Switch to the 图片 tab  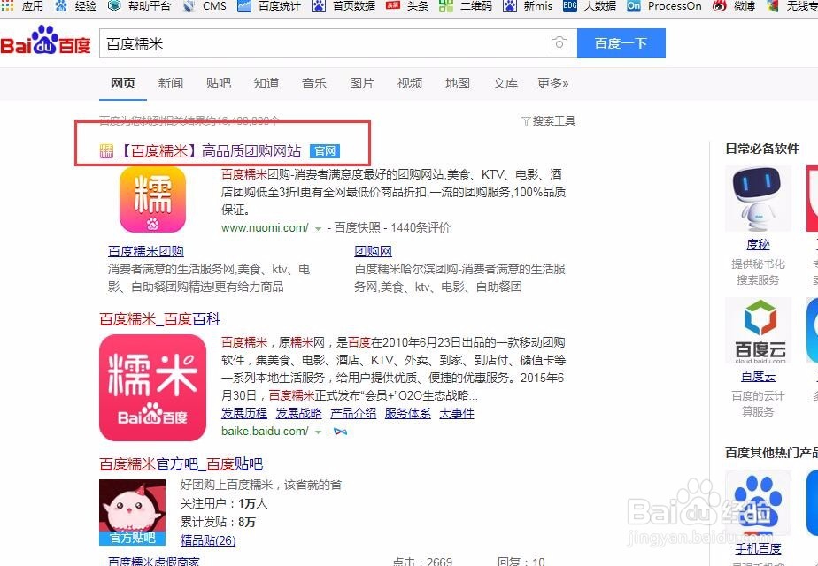pyautogui.click(x=362, y=83)
